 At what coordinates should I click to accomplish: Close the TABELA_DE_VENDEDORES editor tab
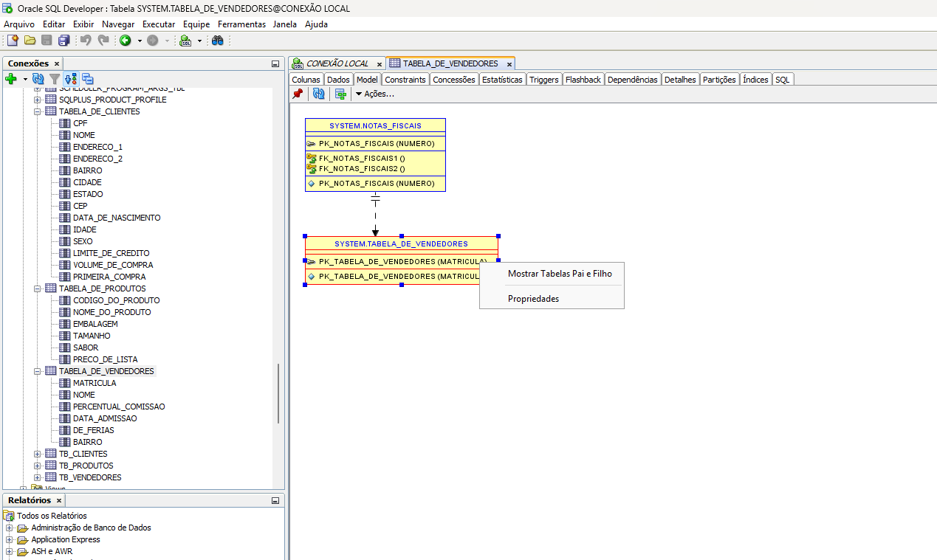coord(509,64)
